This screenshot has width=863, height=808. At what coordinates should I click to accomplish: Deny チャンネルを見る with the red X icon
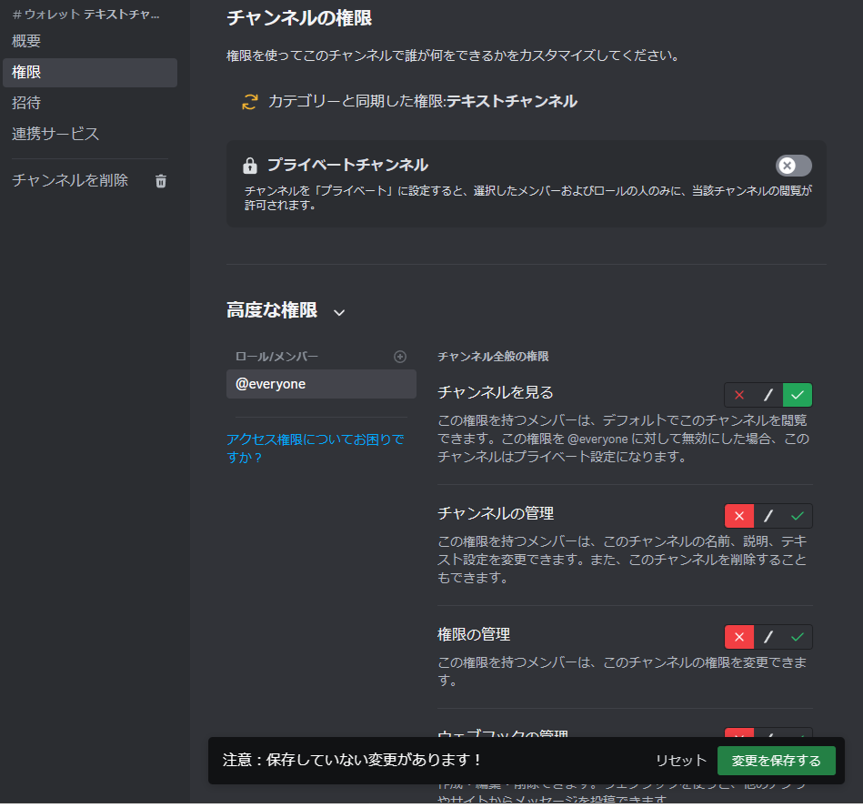pyautogui.click(x=739, y=395)
